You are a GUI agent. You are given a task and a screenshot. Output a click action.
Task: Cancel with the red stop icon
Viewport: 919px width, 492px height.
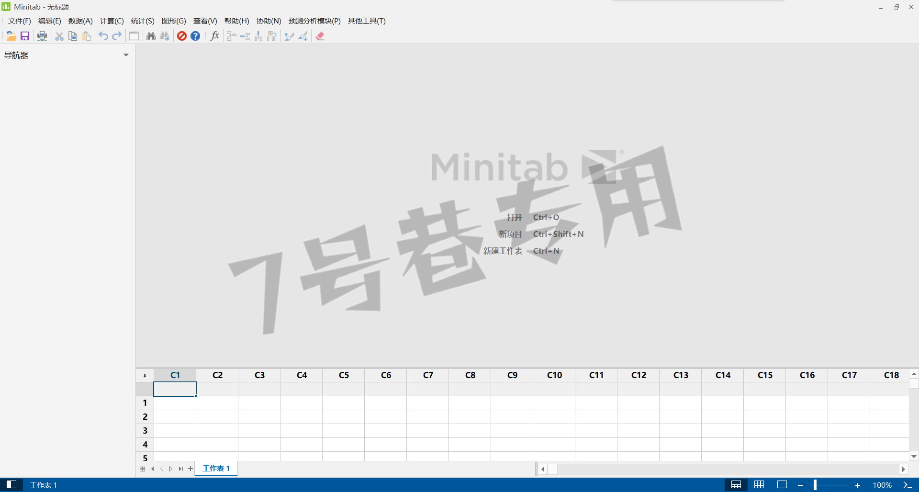(182, 36)
